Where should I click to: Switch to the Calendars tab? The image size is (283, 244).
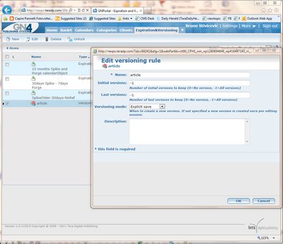click(x=84, y=30)
